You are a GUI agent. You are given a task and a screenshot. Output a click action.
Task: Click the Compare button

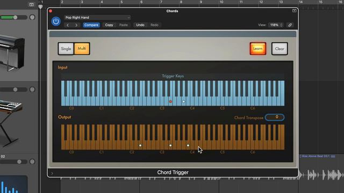(x=91, y=25)
